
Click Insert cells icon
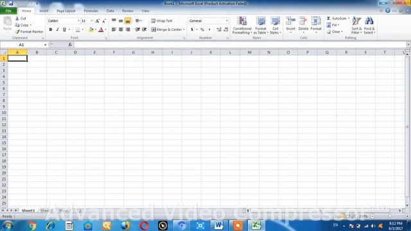click(x=291, y=21)
